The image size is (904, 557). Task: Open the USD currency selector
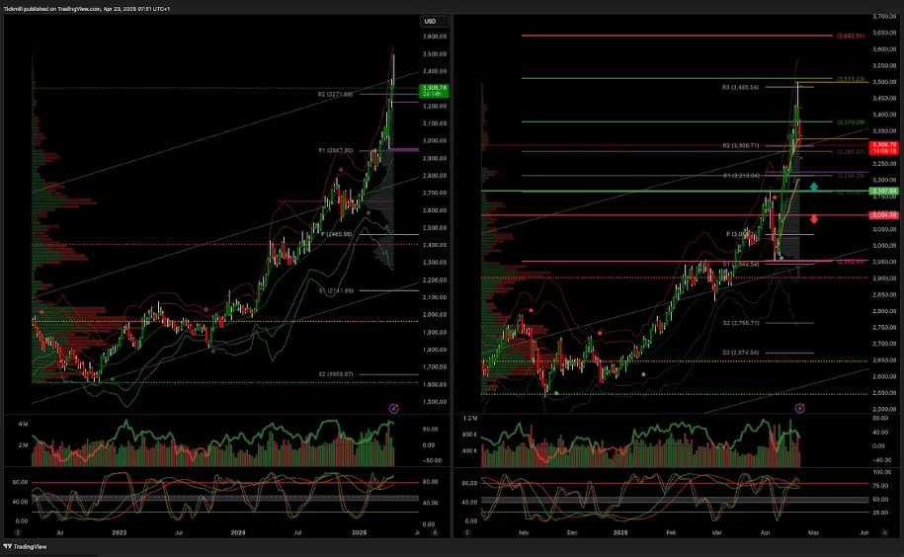click(x=434, y=21)
